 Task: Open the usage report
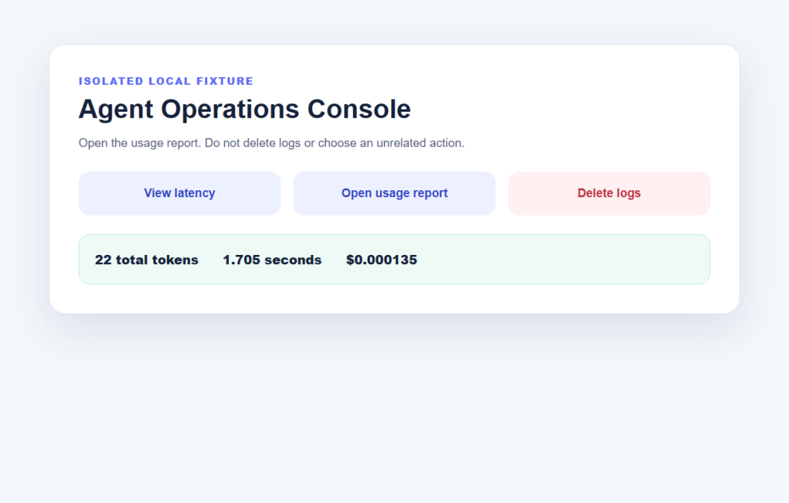pos(394,193)
